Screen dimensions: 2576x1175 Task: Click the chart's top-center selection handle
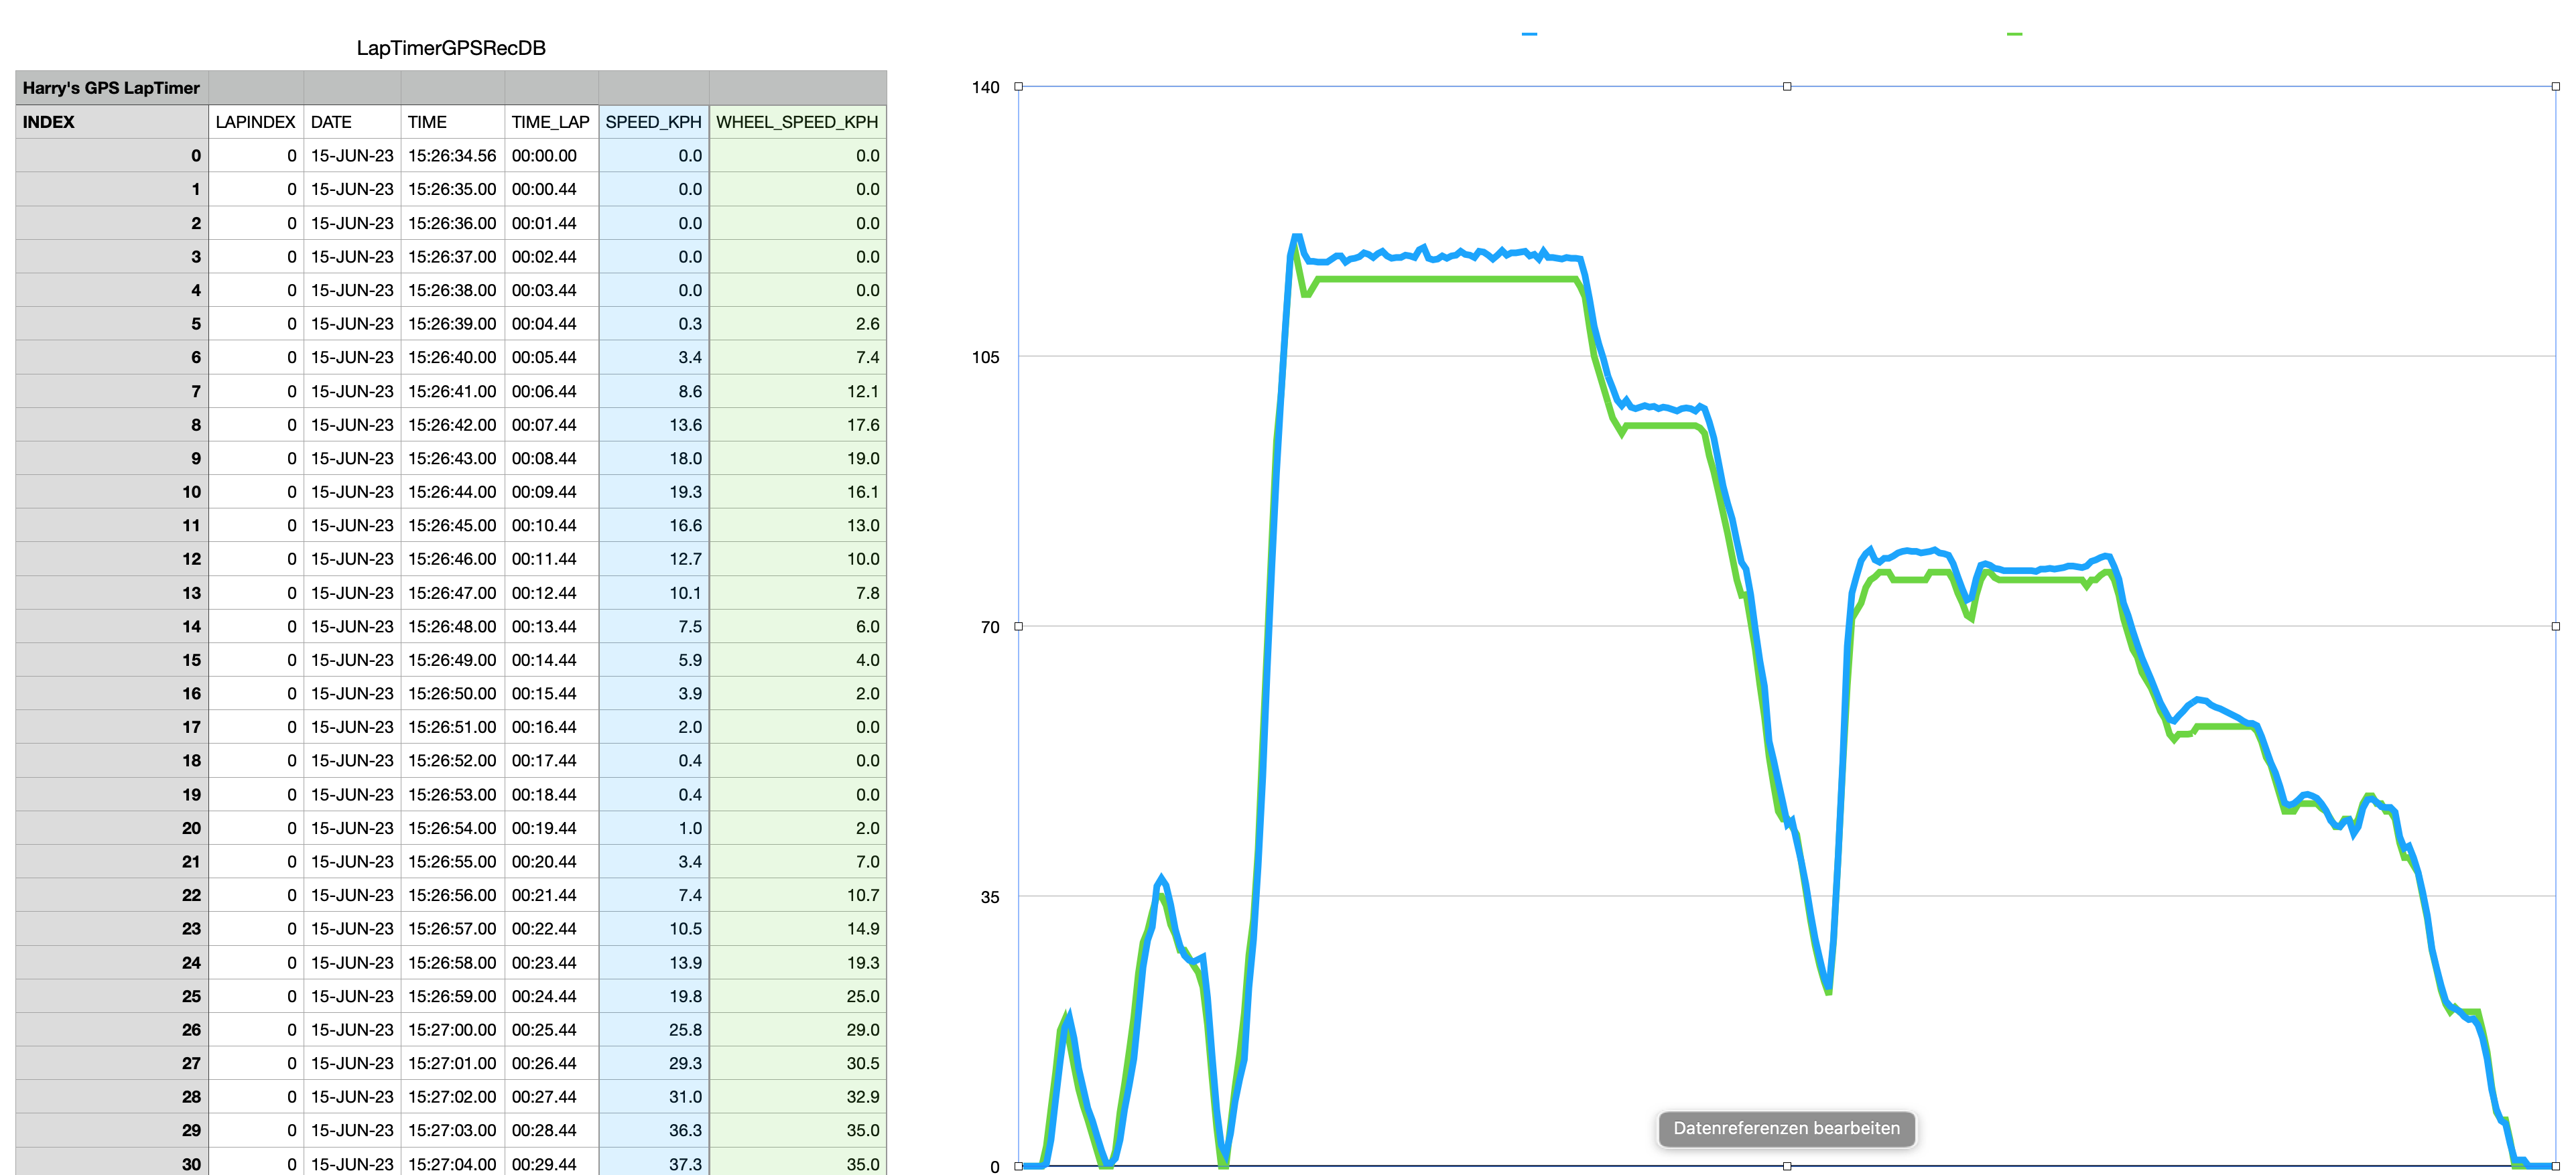[x=1787, y=87]
